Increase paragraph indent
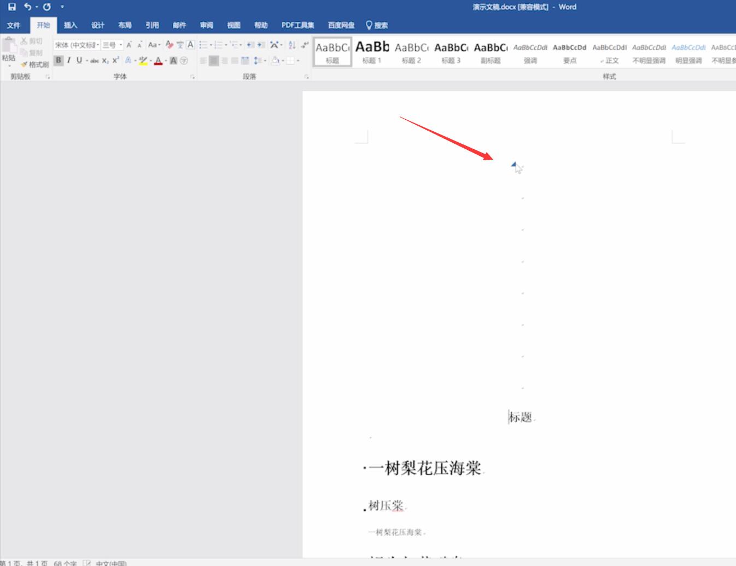 tap(261, 45)
